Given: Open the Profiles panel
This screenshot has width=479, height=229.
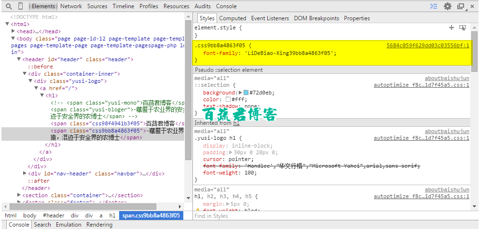Looking at the screenshot, I should (x=149, y=6).
